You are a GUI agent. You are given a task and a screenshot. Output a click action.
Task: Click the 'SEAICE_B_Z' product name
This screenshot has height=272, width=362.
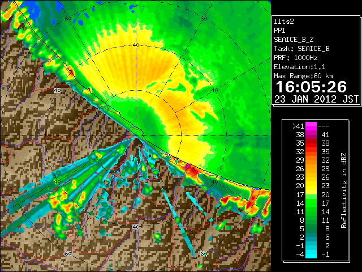tap(294, 40)
